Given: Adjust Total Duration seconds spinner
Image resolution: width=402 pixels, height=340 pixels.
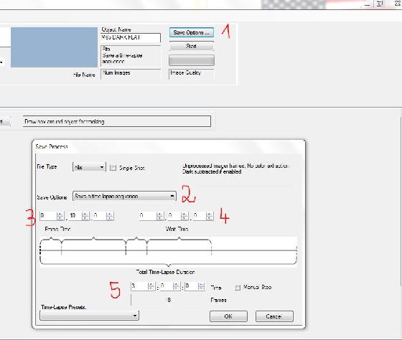Looking at the screenshot, I should [195, 286].
